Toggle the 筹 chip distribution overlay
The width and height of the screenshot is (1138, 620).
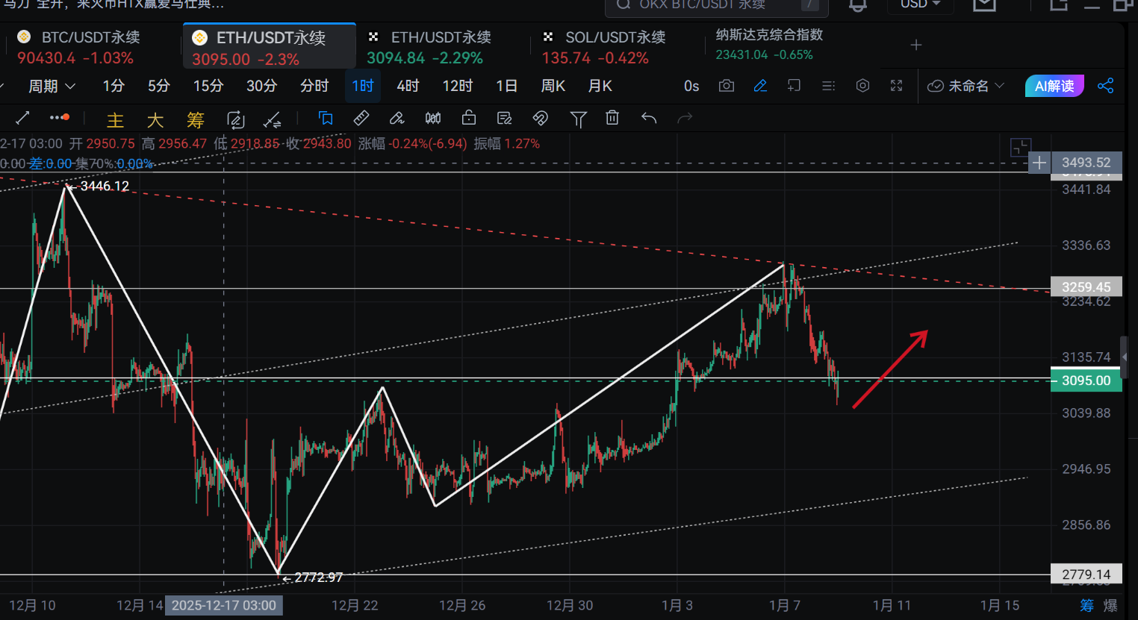195,120
